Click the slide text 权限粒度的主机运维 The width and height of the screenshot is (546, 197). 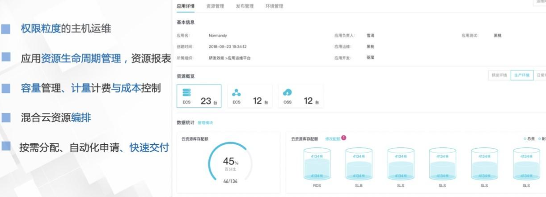tap(66, 29)
